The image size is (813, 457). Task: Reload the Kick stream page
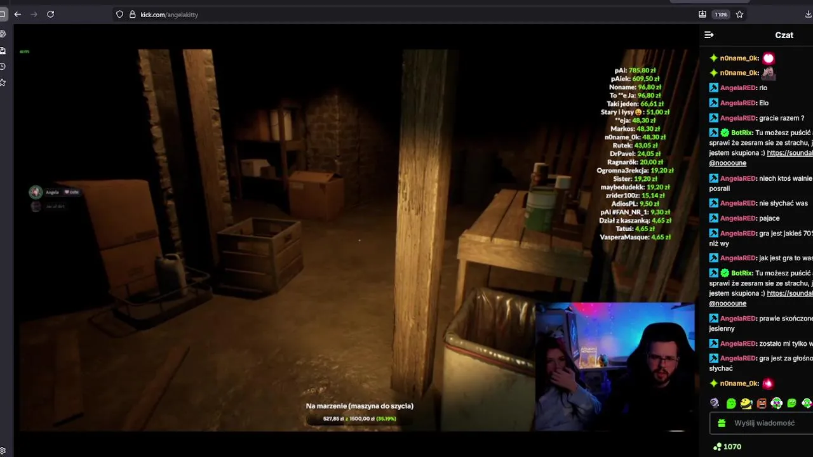(50, 14)
